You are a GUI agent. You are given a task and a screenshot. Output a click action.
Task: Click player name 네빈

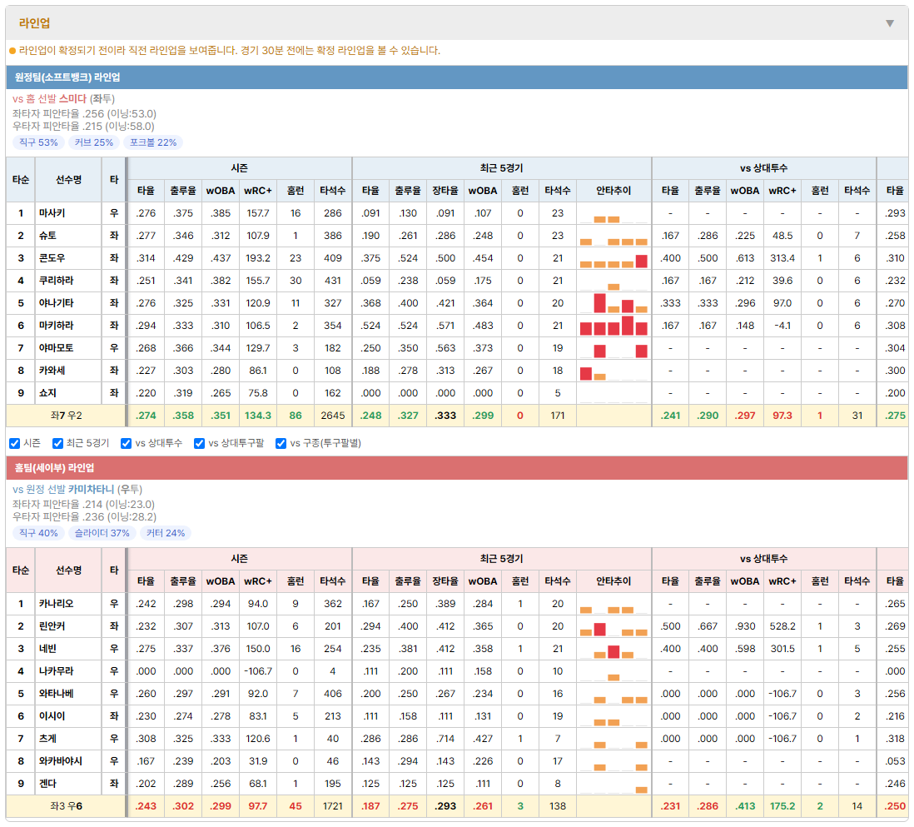[47, 649]
